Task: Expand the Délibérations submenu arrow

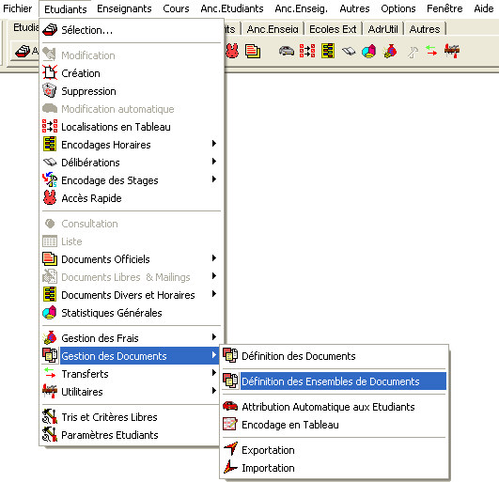Action: [214, 162]
